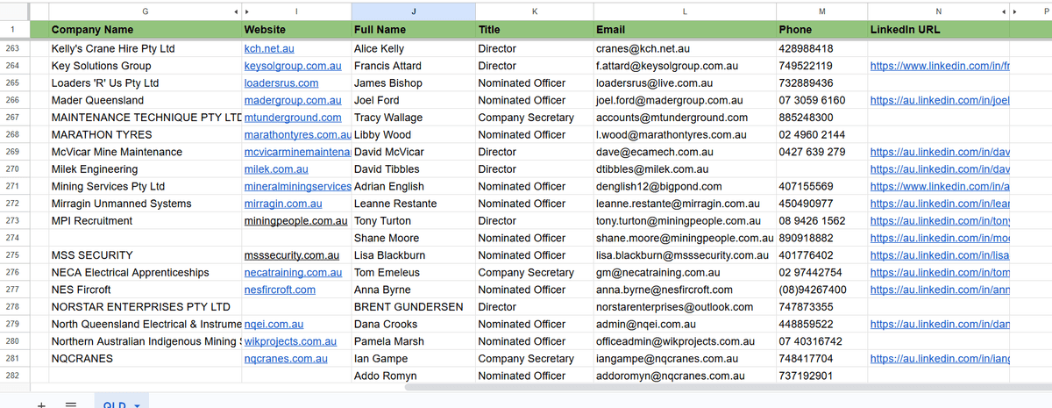Open the nqcranes.com.au website link
This screenshot has height=408, width=1052.
286,359
